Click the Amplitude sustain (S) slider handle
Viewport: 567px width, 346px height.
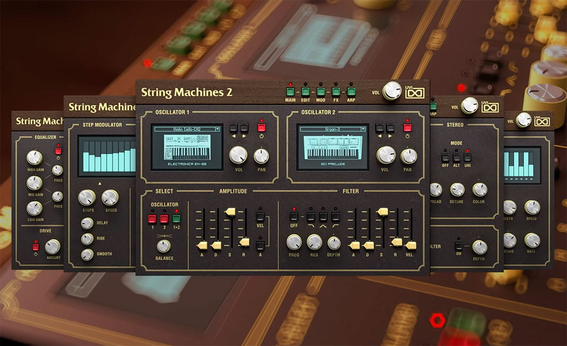click(231, 211)
